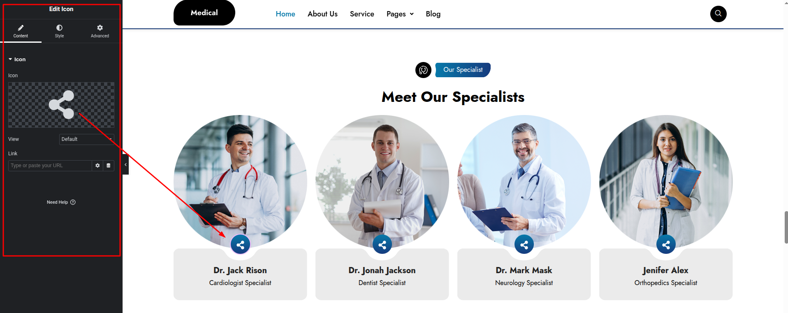This screenshot has height=313, width=788.
Task: Switch to the Advanced tab
Action: tap(100, 31)
